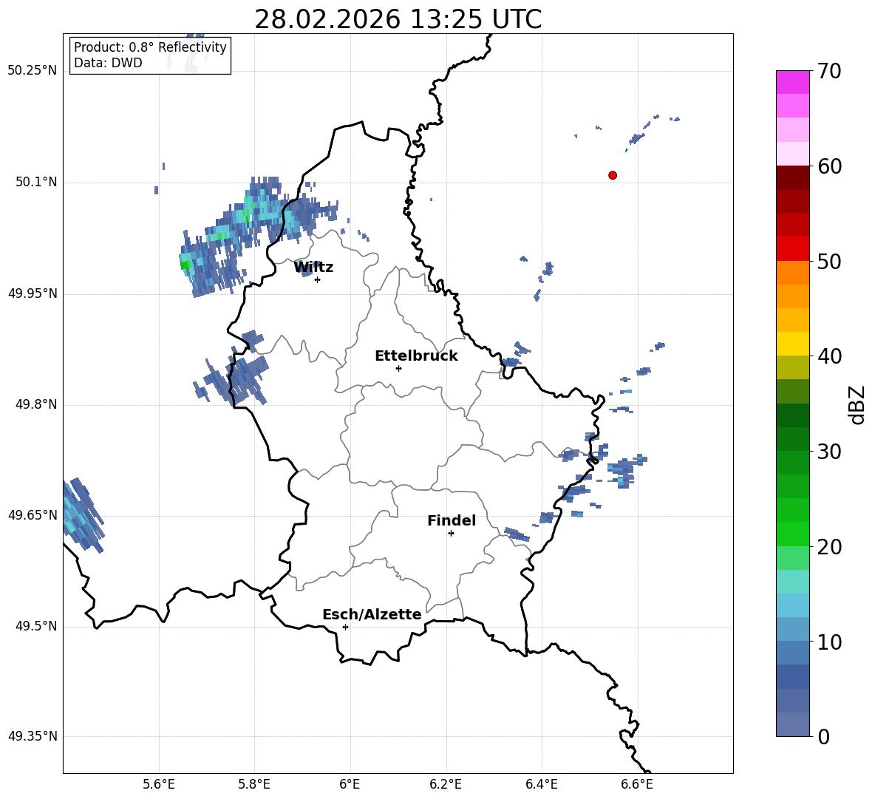
Task: Click the 5.6°E longitude label
Action: [x=158, y=784]
